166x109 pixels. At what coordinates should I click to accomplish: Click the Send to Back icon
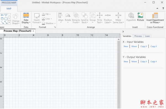(84, 15)
